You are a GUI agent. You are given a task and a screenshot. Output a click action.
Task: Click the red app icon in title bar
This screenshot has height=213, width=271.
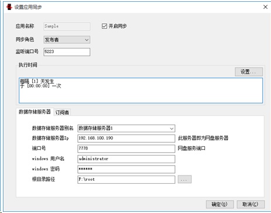tap(9, 7)
